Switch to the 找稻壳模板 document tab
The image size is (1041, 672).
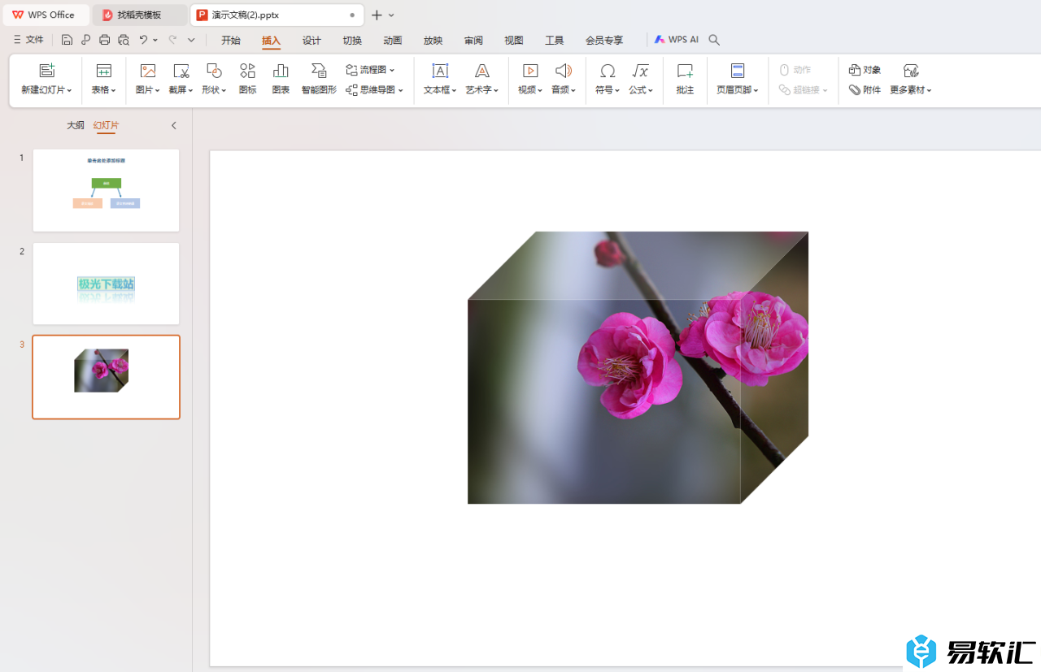pyautogui.click(x=139, y=15)
